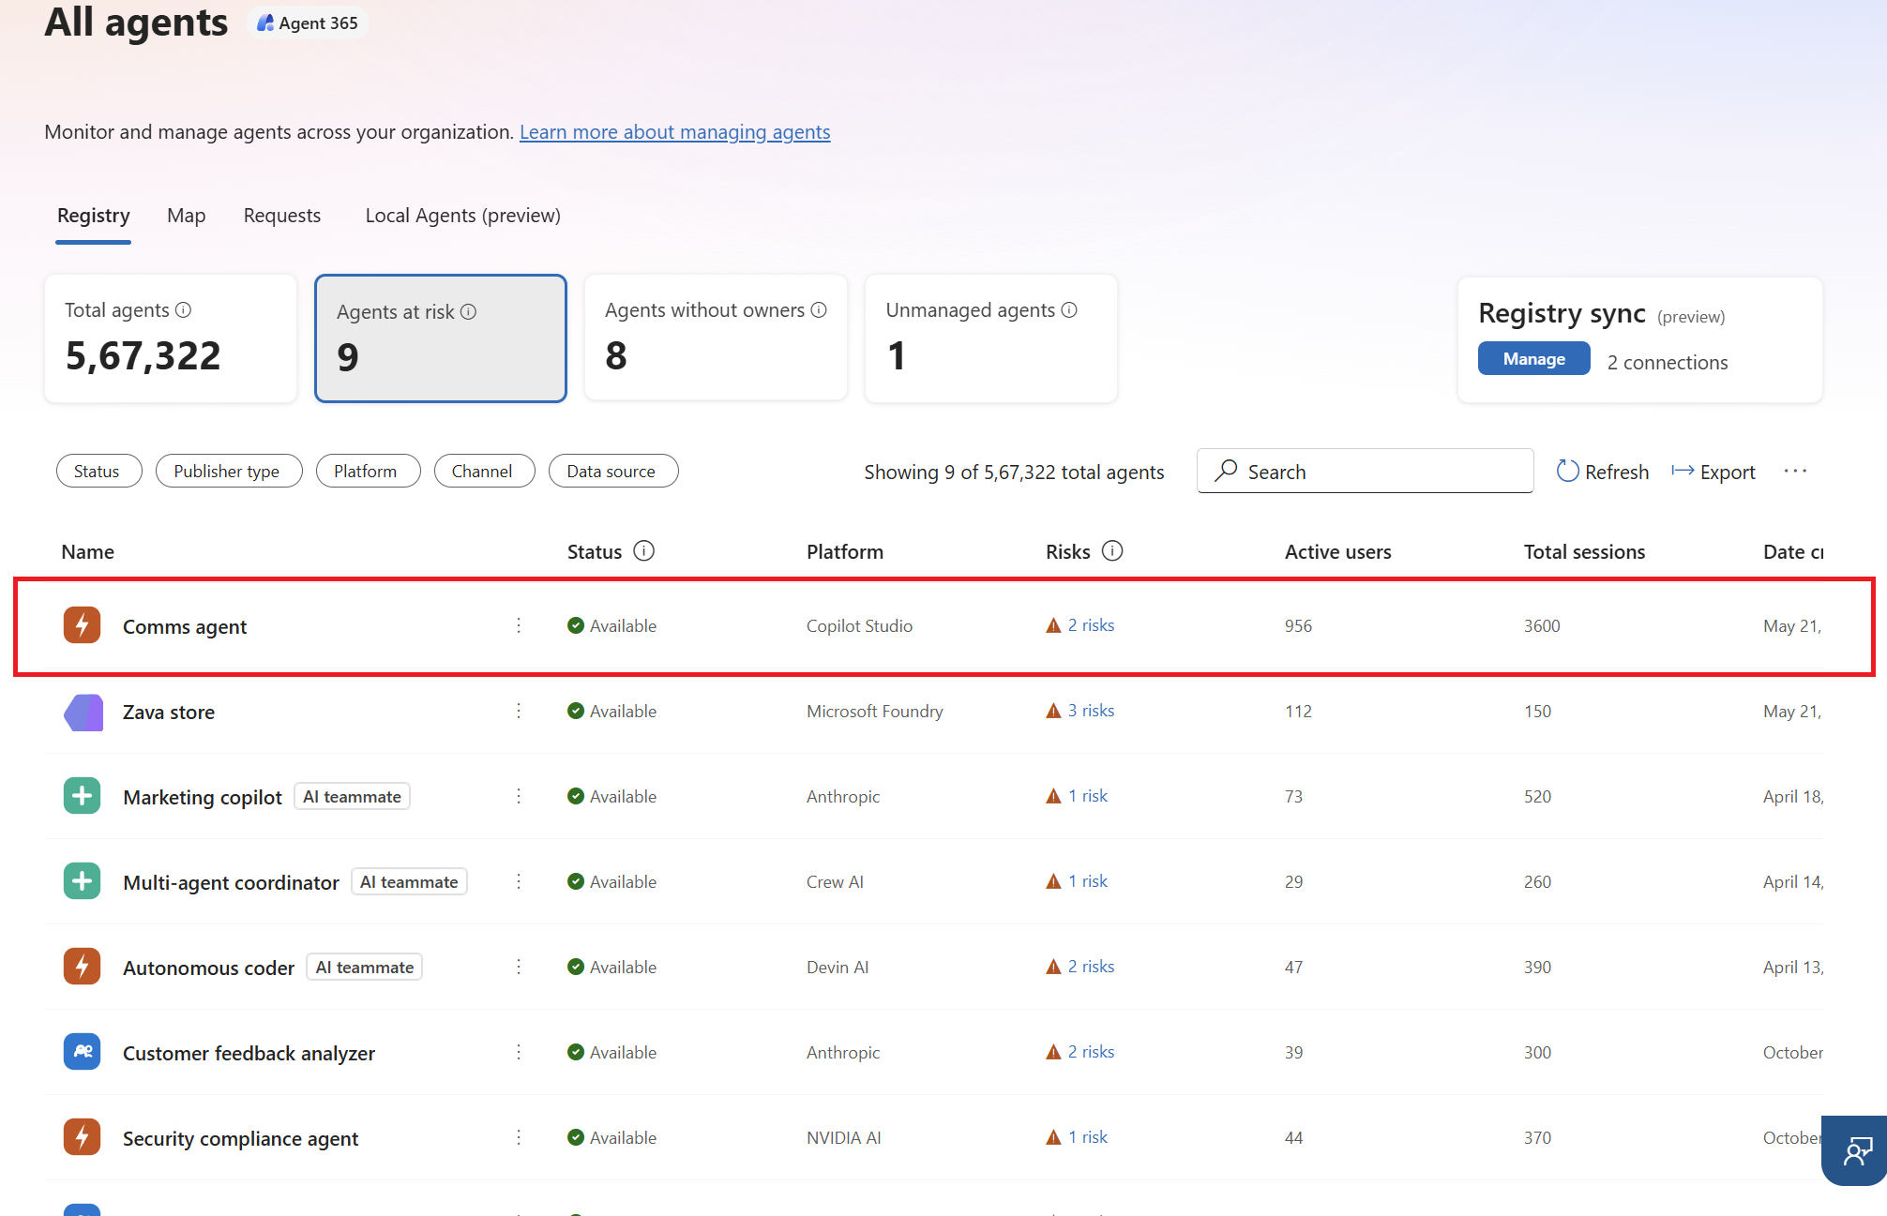View the 1 risk for Marketing copilot

pyautogui.click(x=1077, y=796)
